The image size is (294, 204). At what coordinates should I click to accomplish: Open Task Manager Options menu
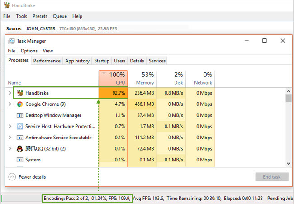click(x=29, y=51)
